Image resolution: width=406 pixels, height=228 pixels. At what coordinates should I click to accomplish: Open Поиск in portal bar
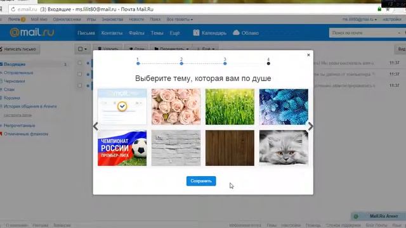click(155, 20)
